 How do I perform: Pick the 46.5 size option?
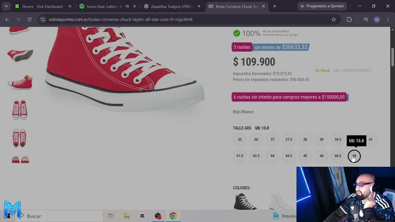[x=338, y=156]
